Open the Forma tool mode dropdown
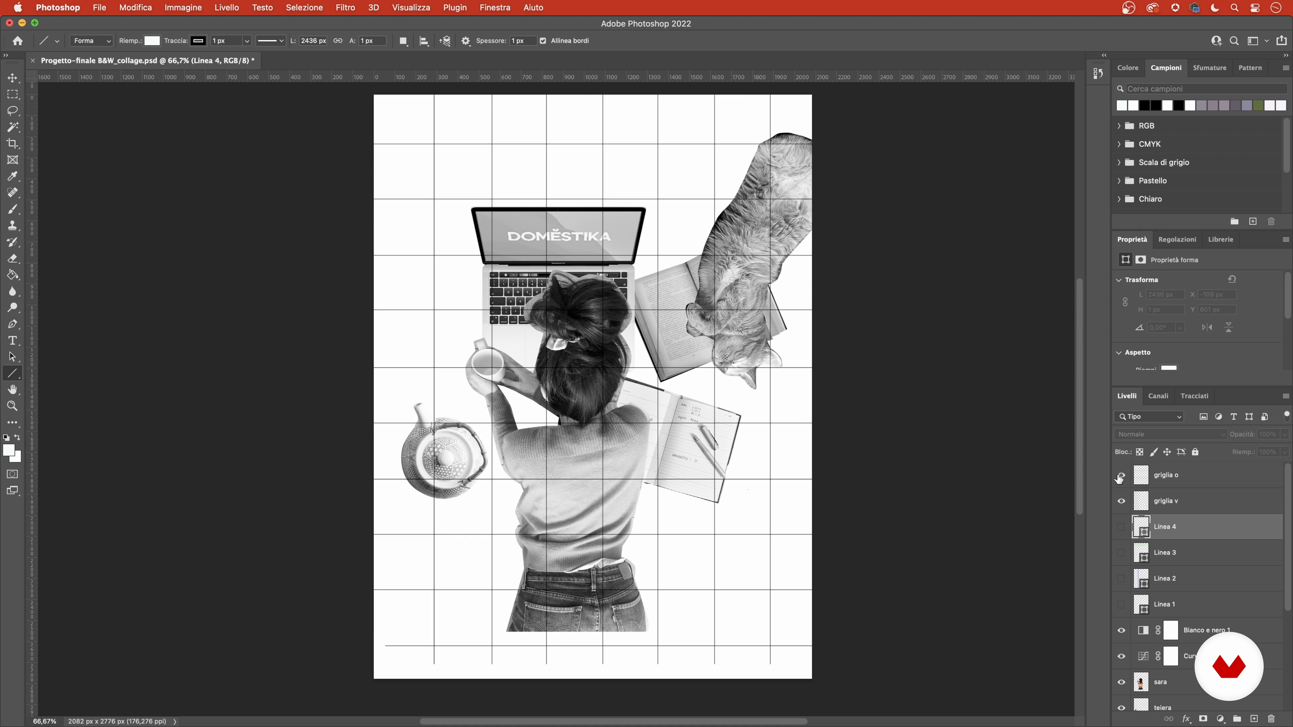Screen dimensions: 1293x727 (91, 41)
